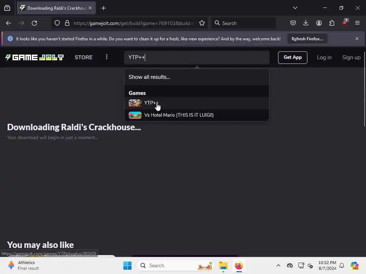Click the Windows taskbar Search box
Image resolution: width=366 pixels, height=274 pixels.
[175, 265]
